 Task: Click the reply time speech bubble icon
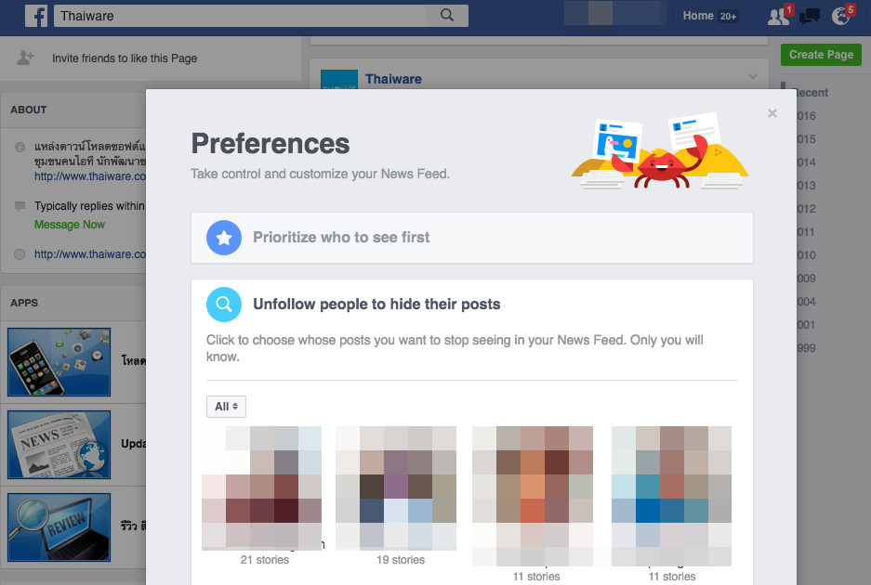point(20,206)
